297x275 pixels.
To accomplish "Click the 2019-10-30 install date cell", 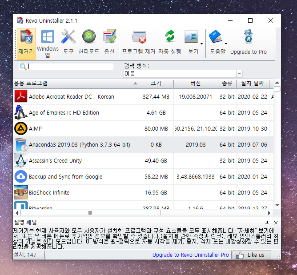I will coord(253,129).
